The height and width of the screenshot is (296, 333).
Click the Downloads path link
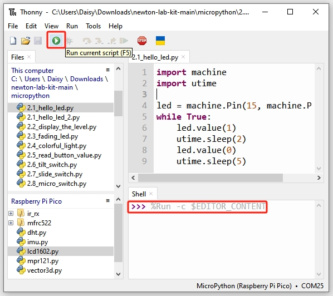click(x=87, y=79)
